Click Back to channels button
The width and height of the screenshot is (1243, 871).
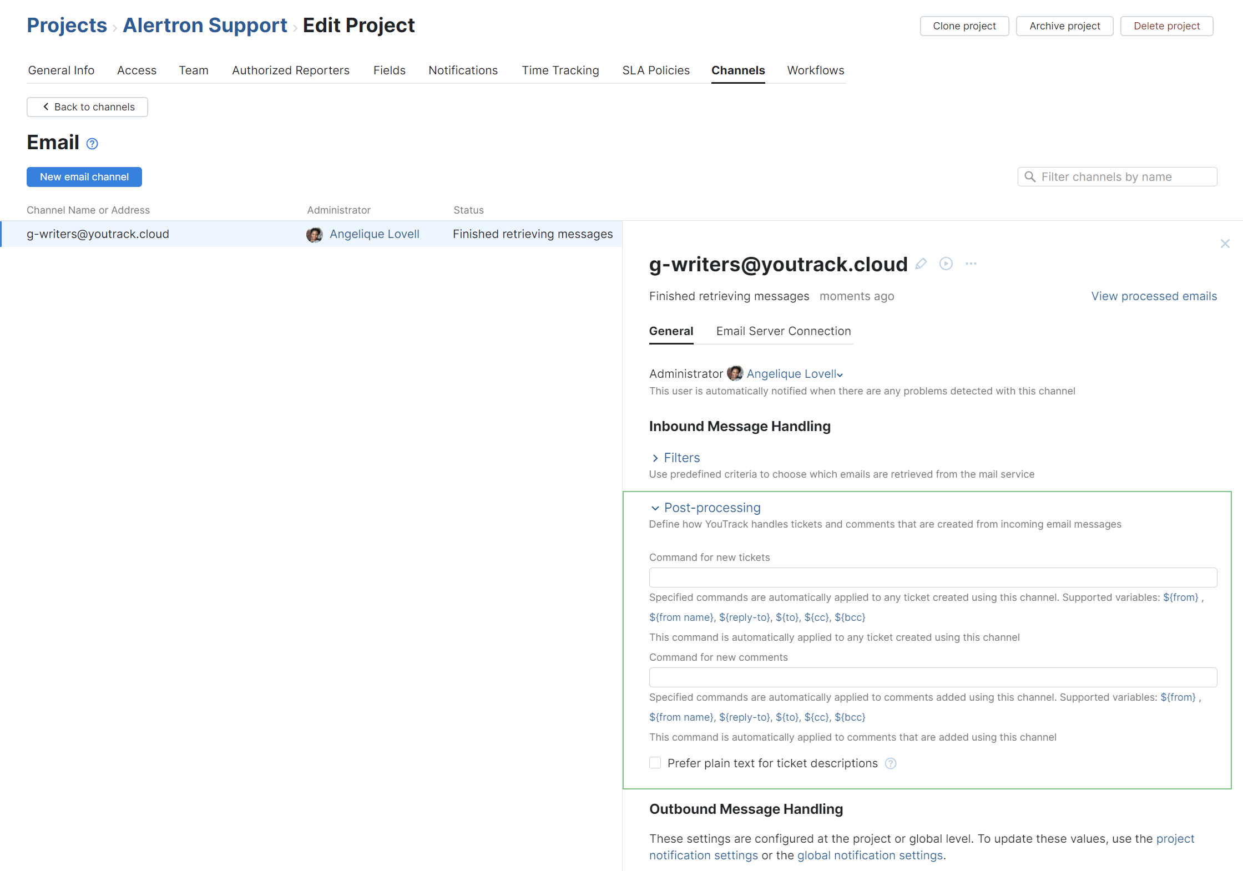[x=88, y=107]
